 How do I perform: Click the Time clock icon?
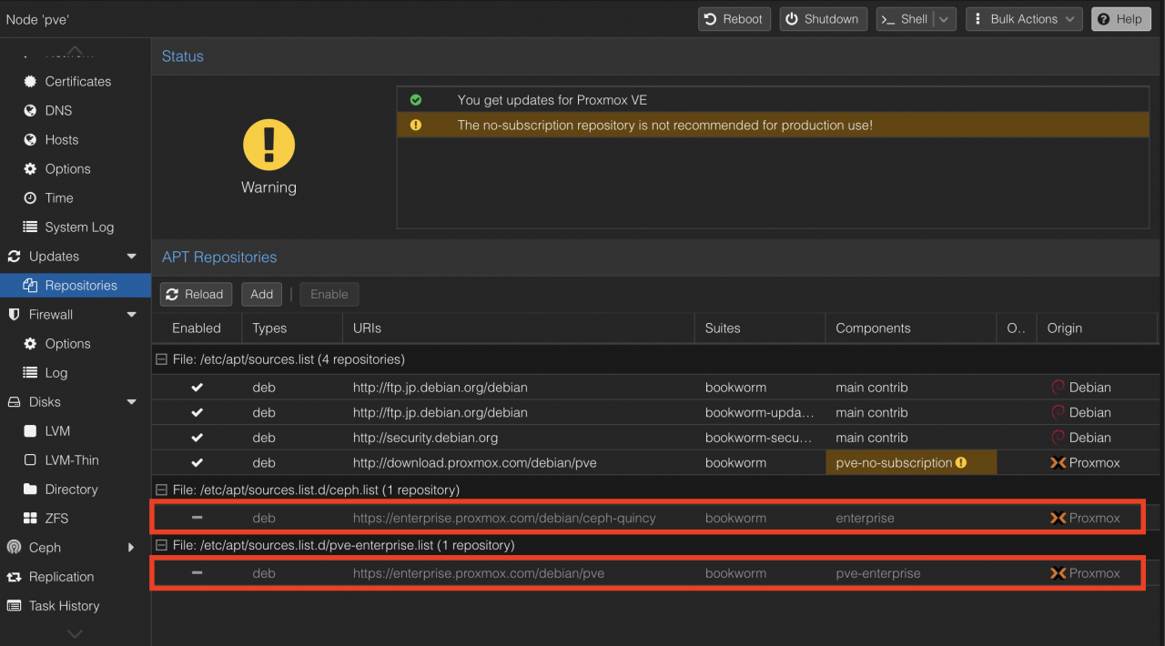click(30, 197)
